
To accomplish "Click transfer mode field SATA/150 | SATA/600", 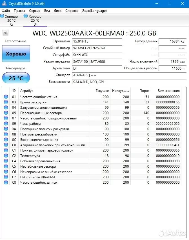I will (97, 61).
